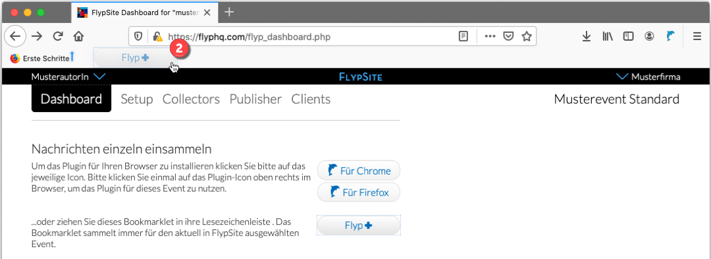Click Flyp dolphin extension in toolbar
This screenshot has width=711, height=259.
pos(671,37)
